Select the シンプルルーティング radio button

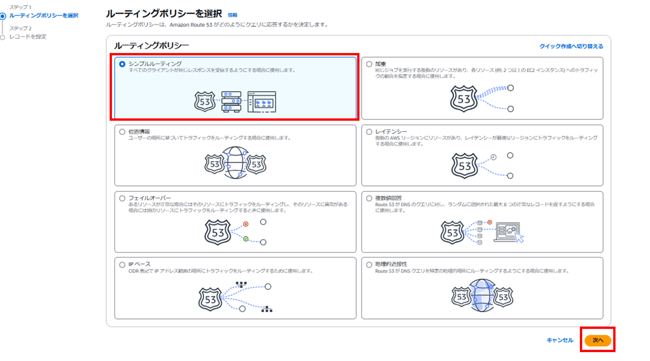coord(122,64)
